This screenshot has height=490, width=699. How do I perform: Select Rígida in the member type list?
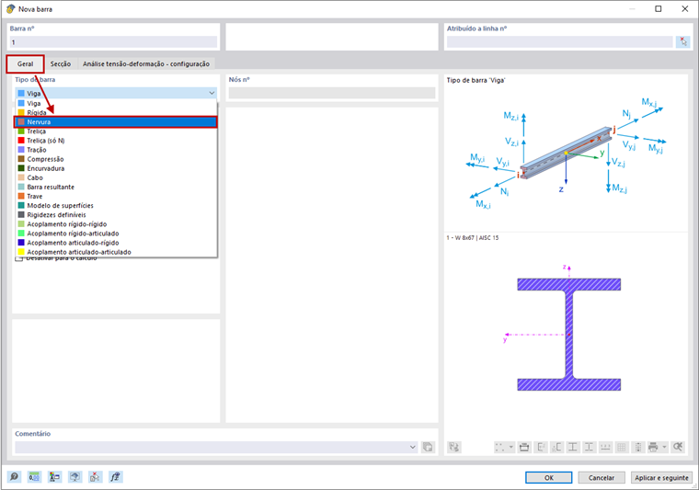pos(116,113)
